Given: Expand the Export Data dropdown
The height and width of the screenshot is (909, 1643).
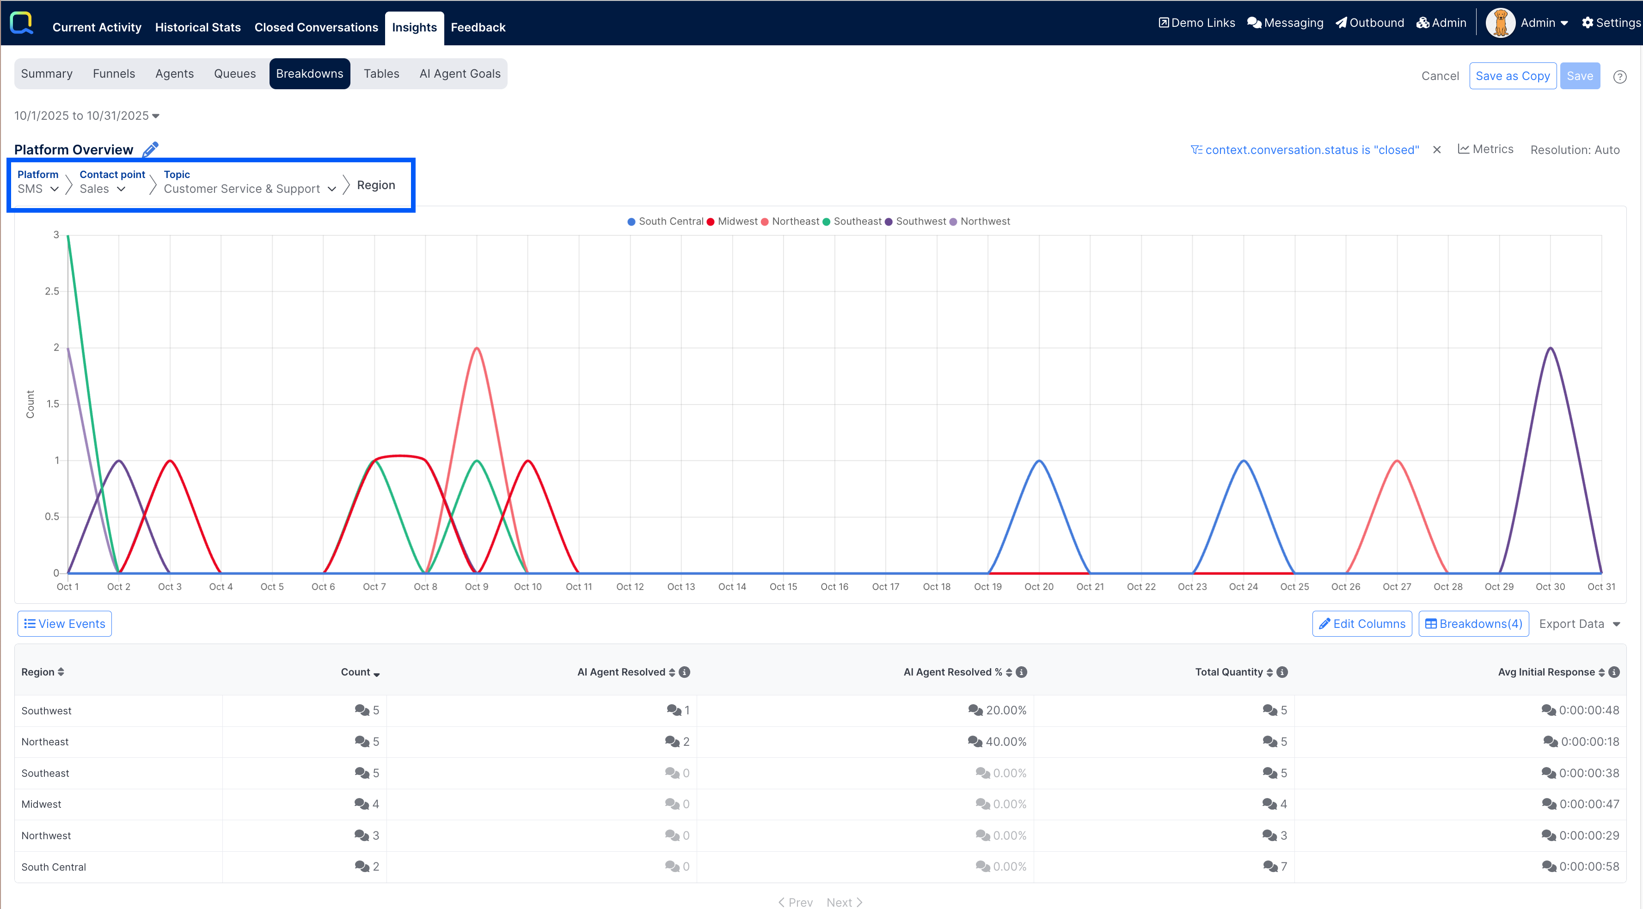Looking at the screenshot, I should tap(1579, 624).
